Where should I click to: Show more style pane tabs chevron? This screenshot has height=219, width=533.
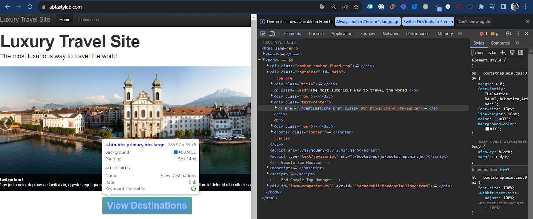click(x=518, y=43)
